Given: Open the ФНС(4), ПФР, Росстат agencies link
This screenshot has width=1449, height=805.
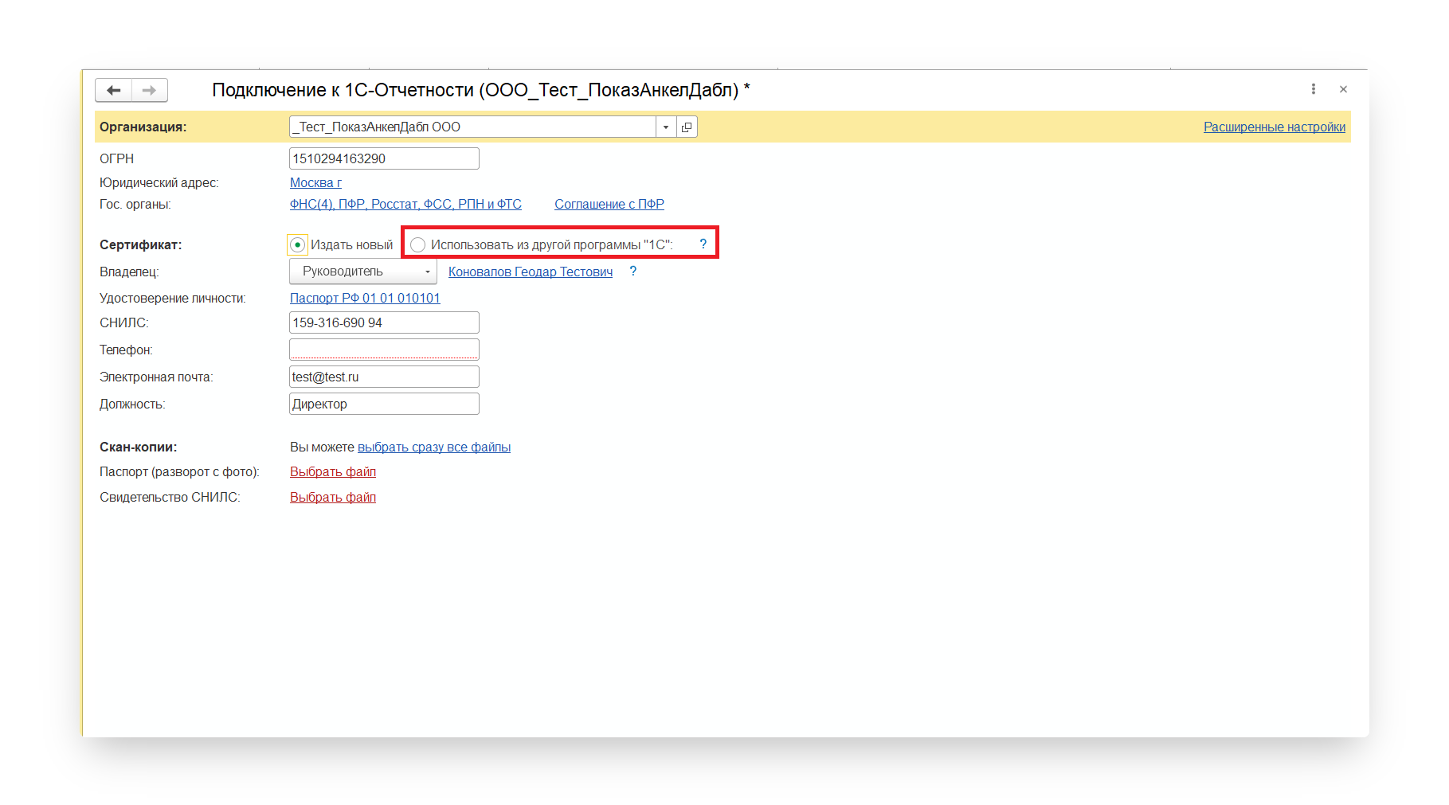Looking at the screenshot, I should coord(405,205).
